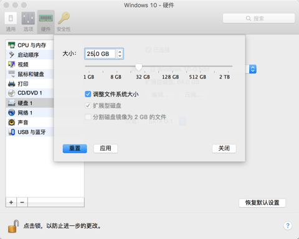Select USB 与蓝牙 item
This screenshot has height=239, width=299.
pos(30,132)
